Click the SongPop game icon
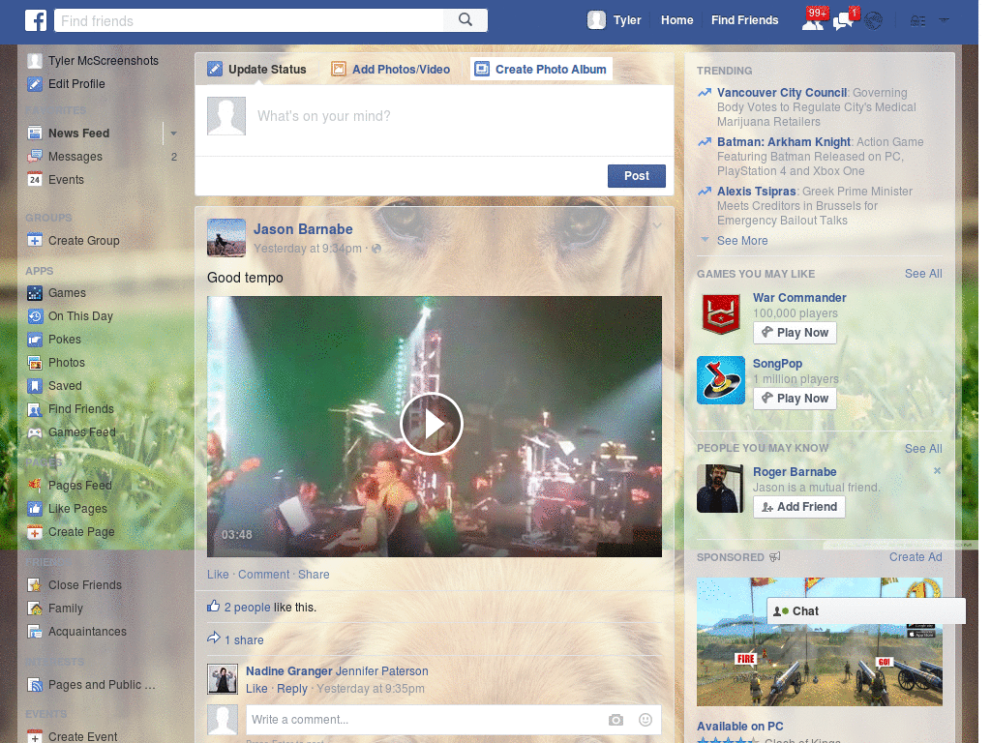991x743 pixels. (x=721, y=380)
